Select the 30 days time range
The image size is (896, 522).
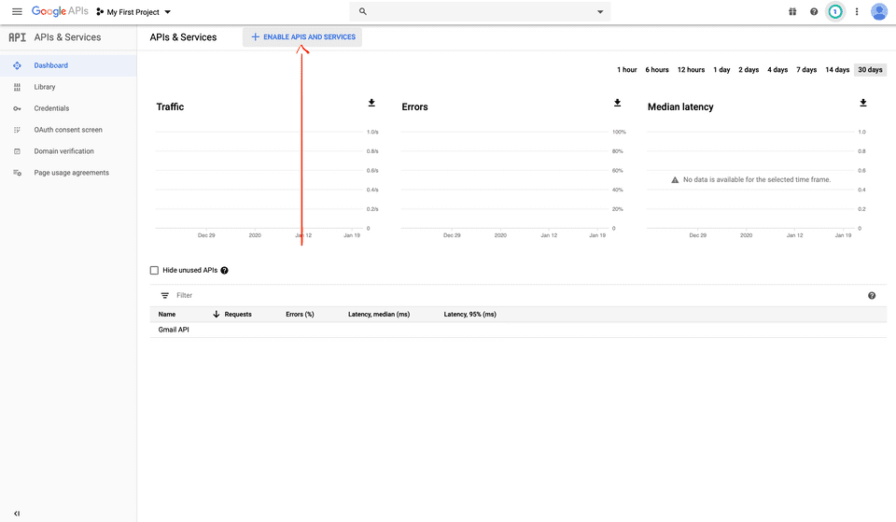point(870,70)
